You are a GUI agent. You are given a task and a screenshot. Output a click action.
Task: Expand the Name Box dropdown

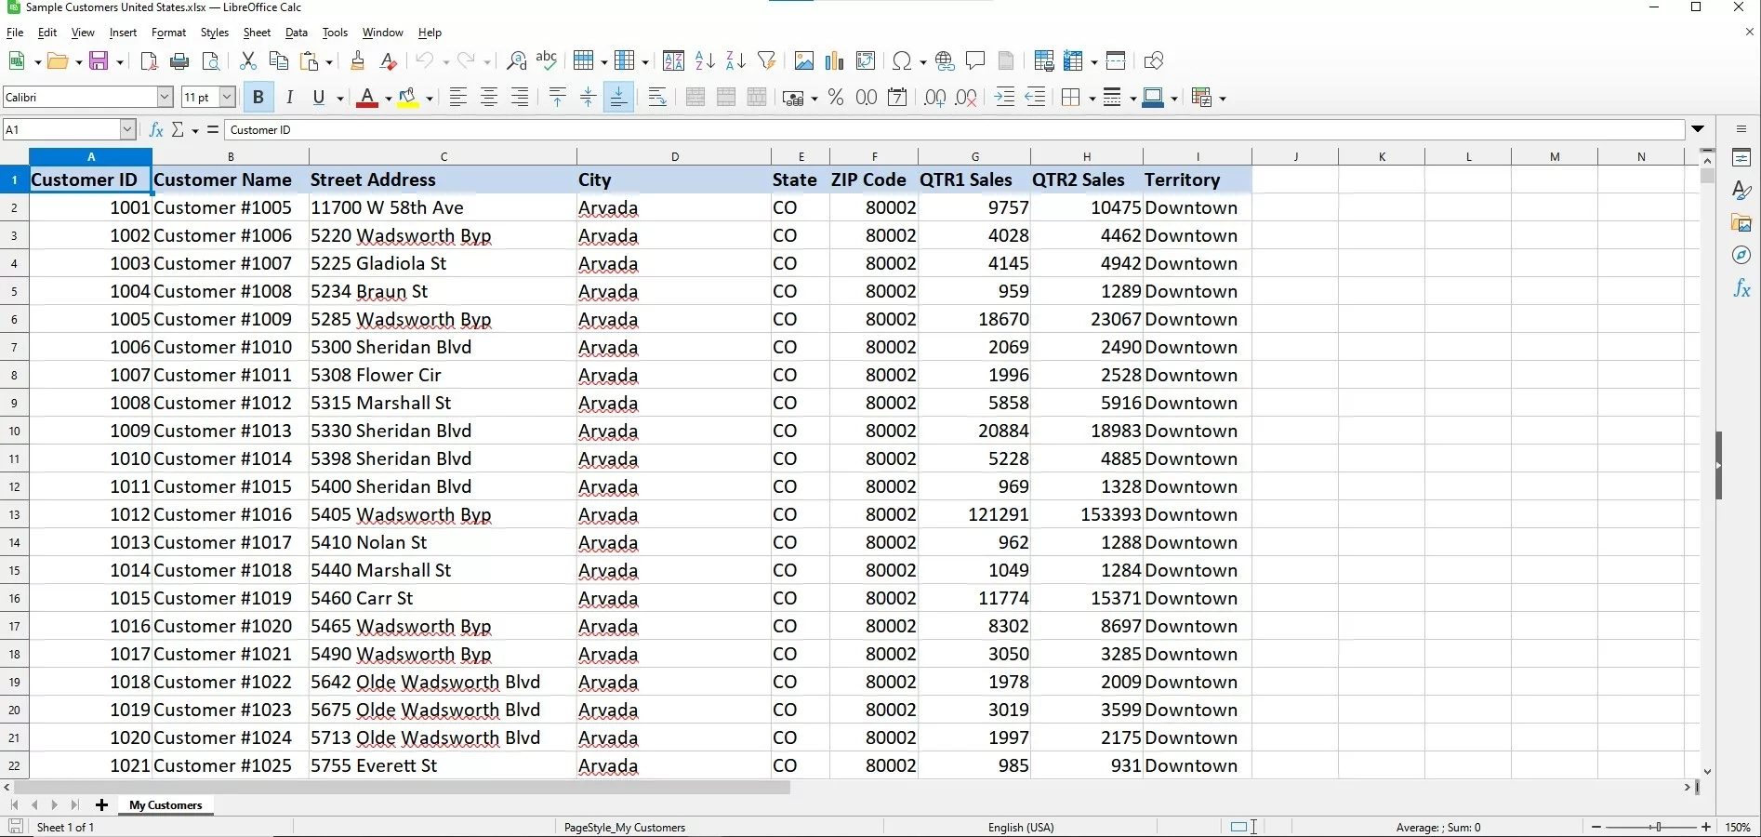[127, 130]
